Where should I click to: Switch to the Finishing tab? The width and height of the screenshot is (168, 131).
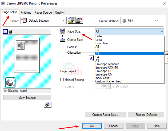[26, 13]
